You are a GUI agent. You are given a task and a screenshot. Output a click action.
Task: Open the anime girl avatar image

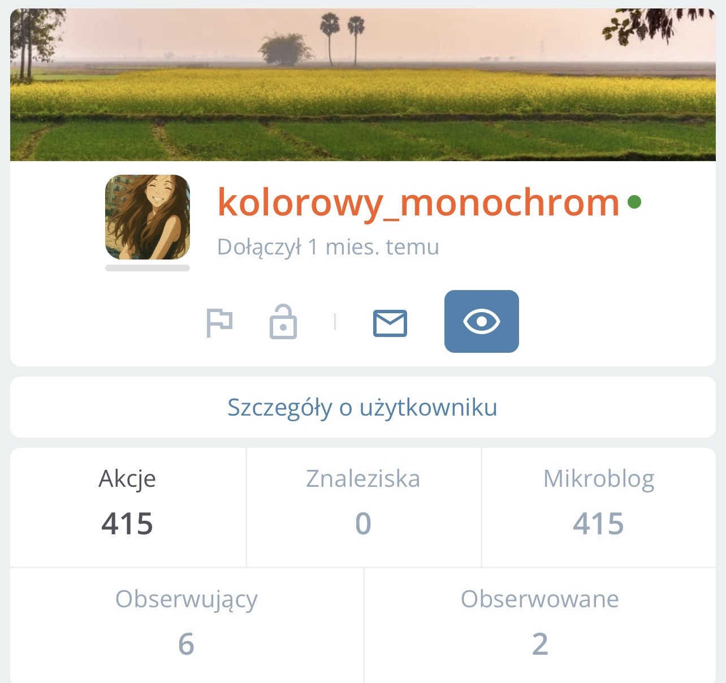(x=148, y=217)
